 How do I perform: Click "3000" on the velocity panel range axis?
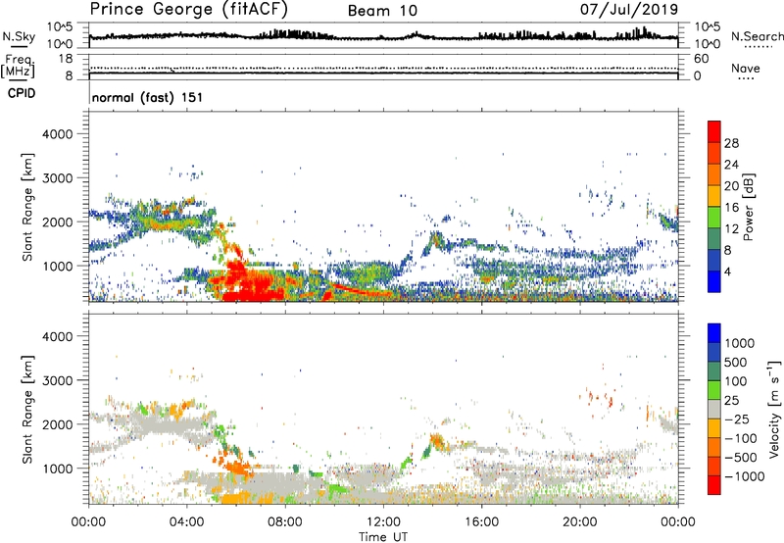coord(58,380)
